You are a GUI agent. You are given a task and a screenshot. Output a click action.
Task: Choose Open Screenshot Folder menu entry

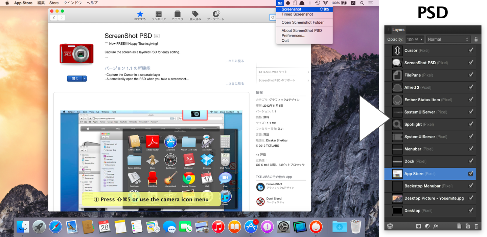[304, 22]
